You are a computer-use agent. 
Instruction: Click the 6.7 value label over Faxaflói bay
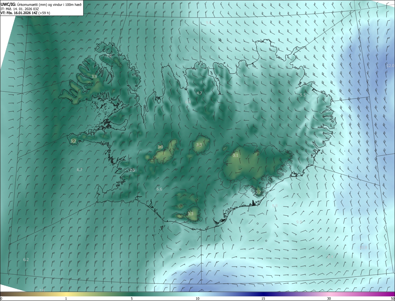click(x=80, y=170)
